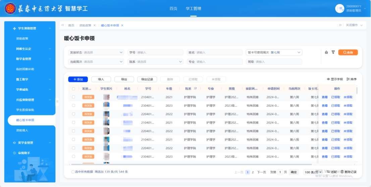This screenshot has height=187, width=371.
Task: Check the second row 2023 checkbox
Action: pyautogui.click(x=73, y=105)
